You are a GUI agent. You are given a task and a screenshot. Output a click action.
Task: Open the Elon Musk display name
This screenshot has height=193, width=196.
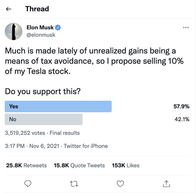40,28
